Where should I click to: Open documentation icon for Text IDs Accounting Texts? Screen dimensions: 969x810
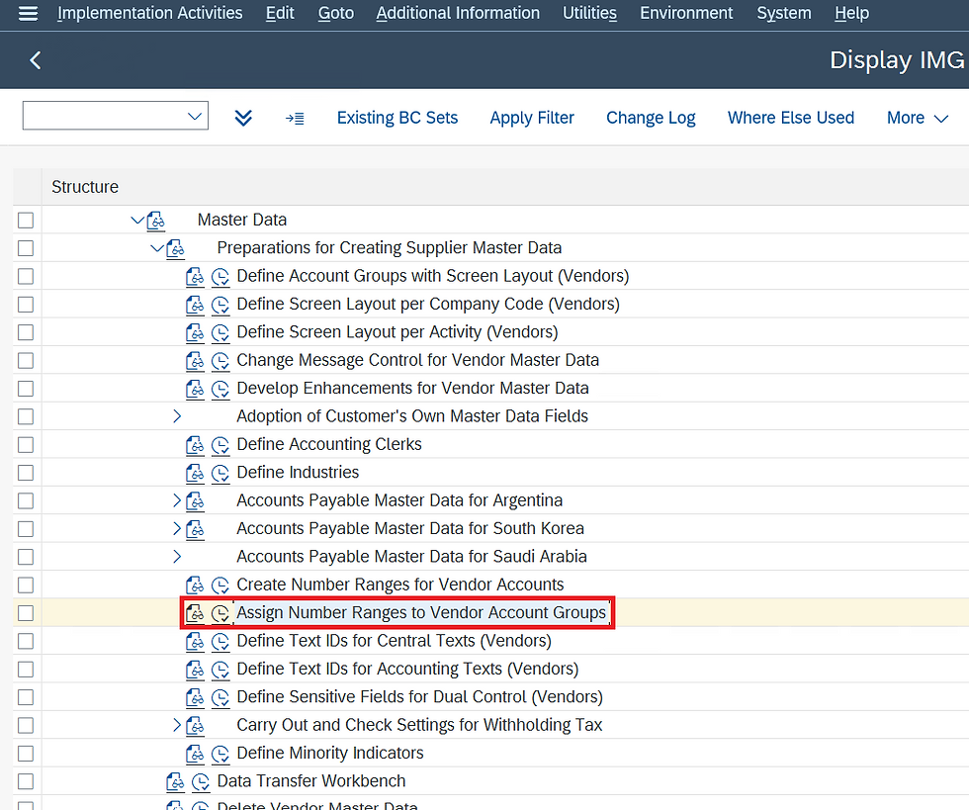(195, 670)
